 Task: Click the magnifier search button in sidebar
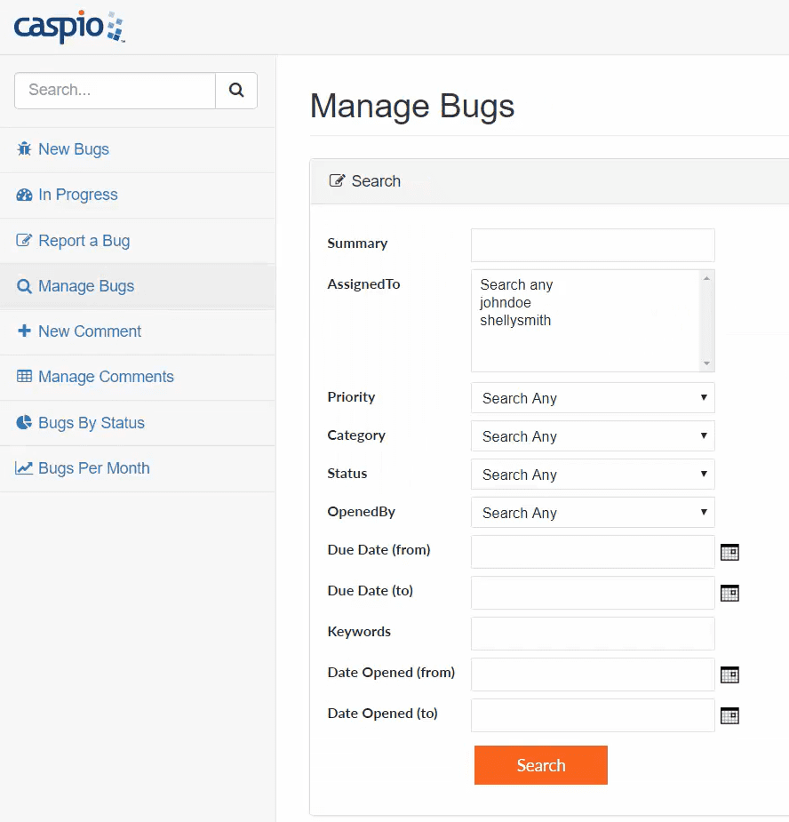click(236, 91)
